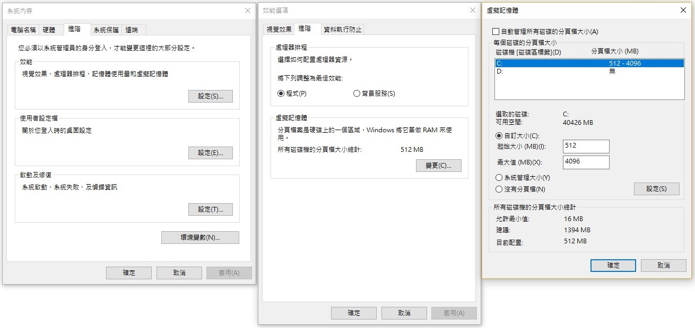Click the greyed 套用(A) button in 效能選項 window
This screenshot has width=695, height=328.
pos(454,313)
